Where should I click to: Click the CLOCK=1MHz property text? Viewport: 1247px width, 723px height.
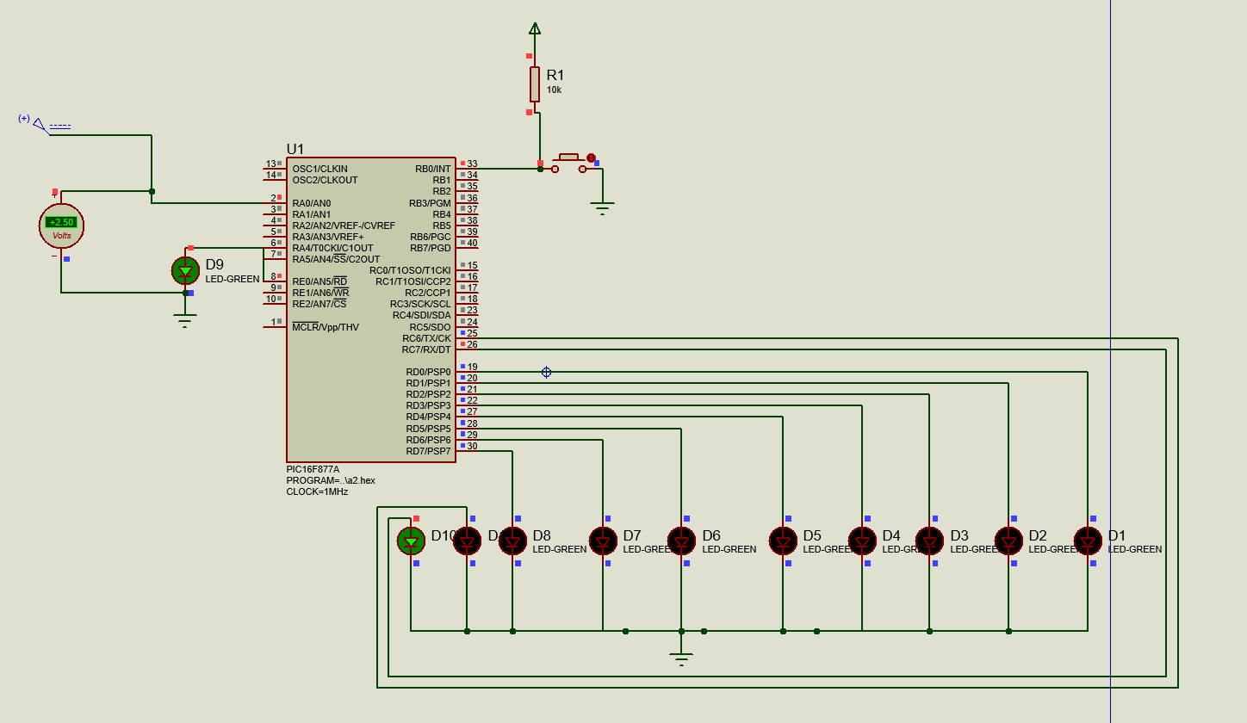click(317, 491)
